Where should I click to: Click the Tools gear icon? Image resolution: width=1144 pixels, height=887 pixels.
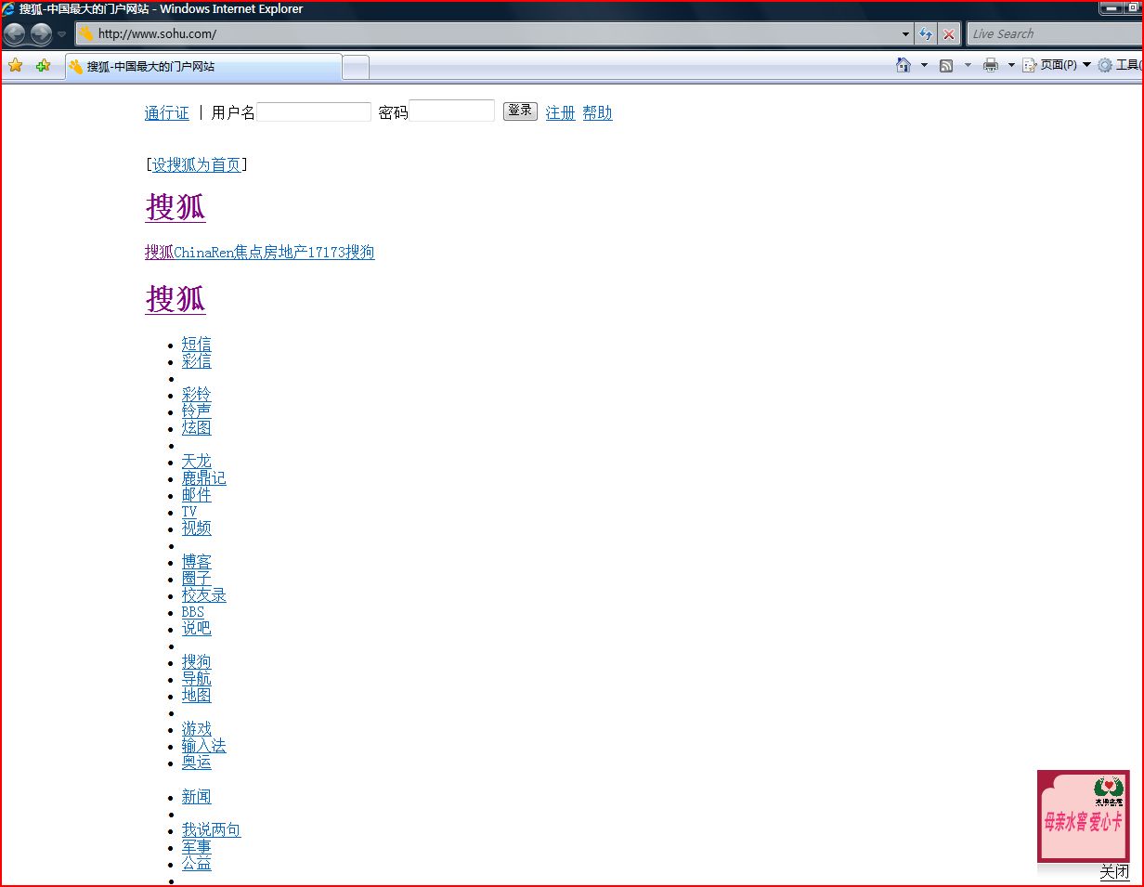(x=1105, y=65)
